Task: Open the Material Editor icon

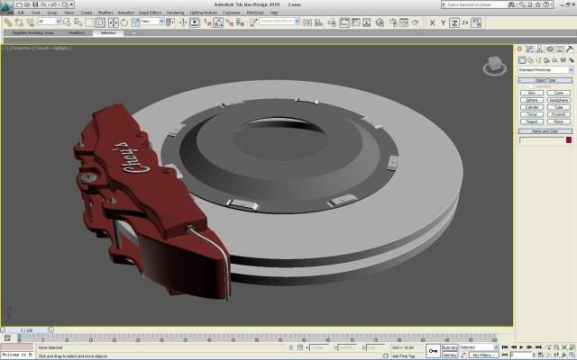Action: click(380, 22)
